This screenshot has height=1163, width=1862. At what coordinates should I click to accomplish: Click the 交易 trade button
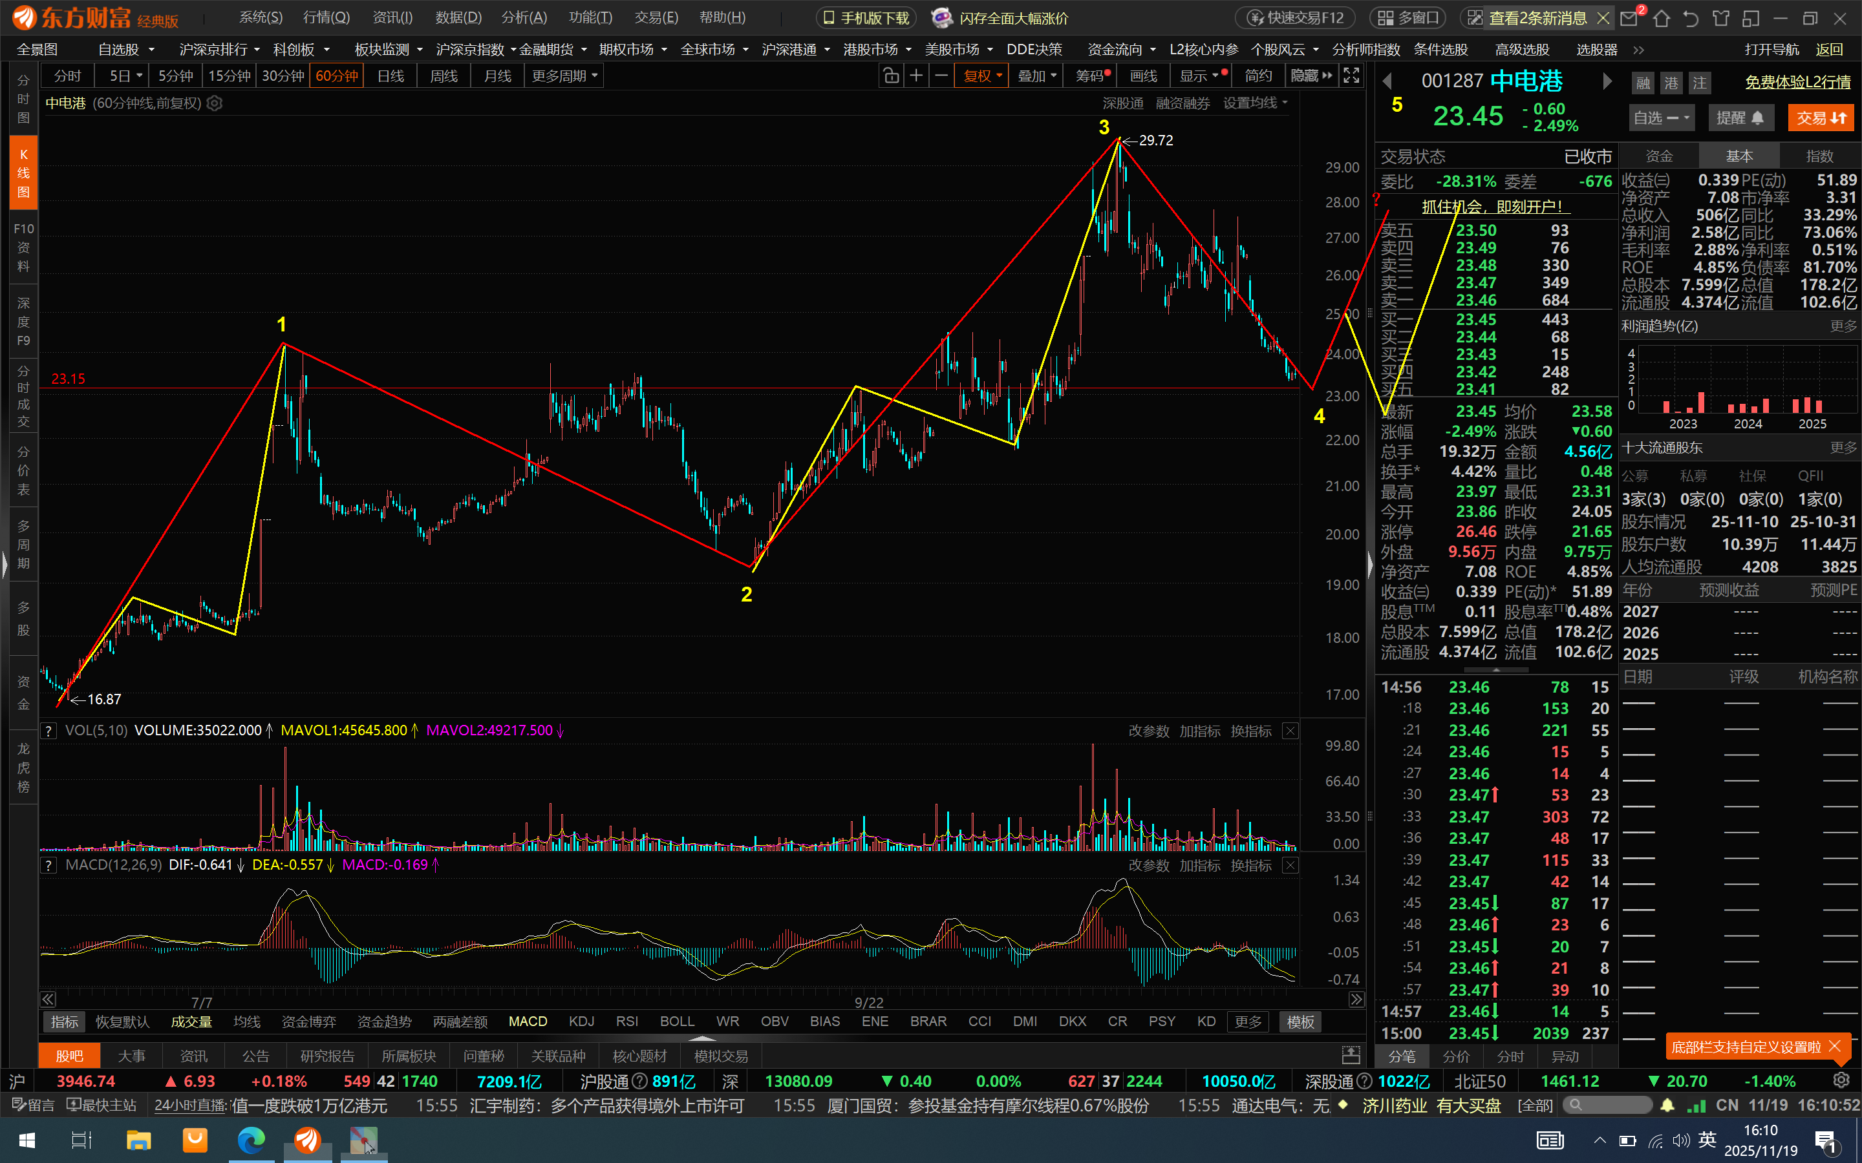[1820, 118]
